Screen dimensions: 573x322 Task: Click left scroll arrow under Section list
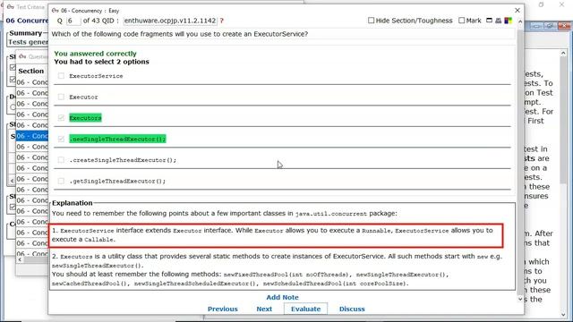tap(20, 259)
